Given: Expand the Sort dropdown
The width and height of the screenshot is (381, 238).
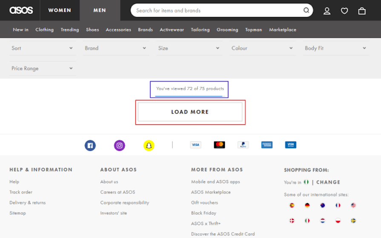Looking at the screenshot, I should point(43,48).
